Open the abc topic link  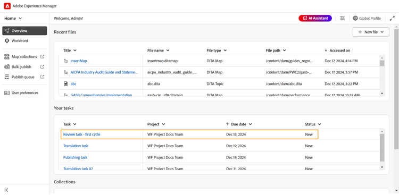(x=73, y=83)
